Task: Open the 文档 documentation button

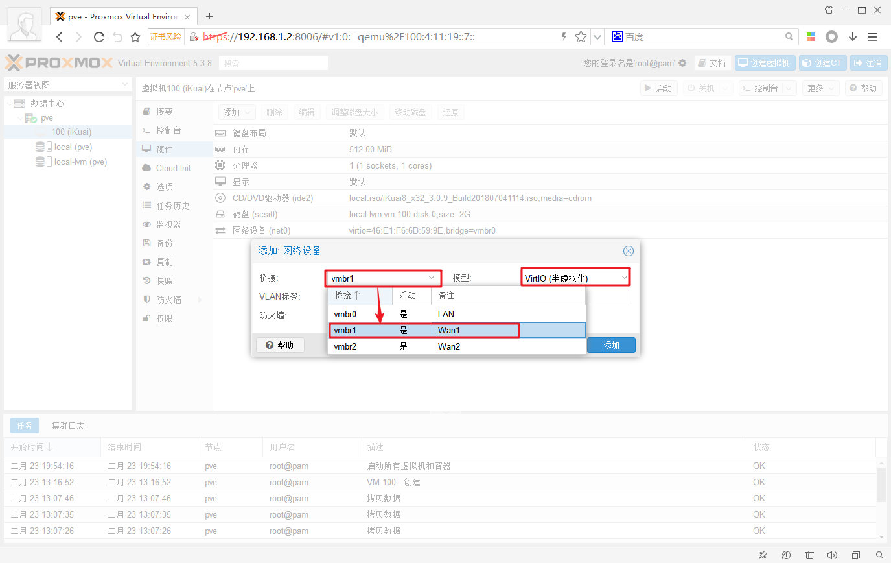Action: pyautogui.click(x=712, y=63)
